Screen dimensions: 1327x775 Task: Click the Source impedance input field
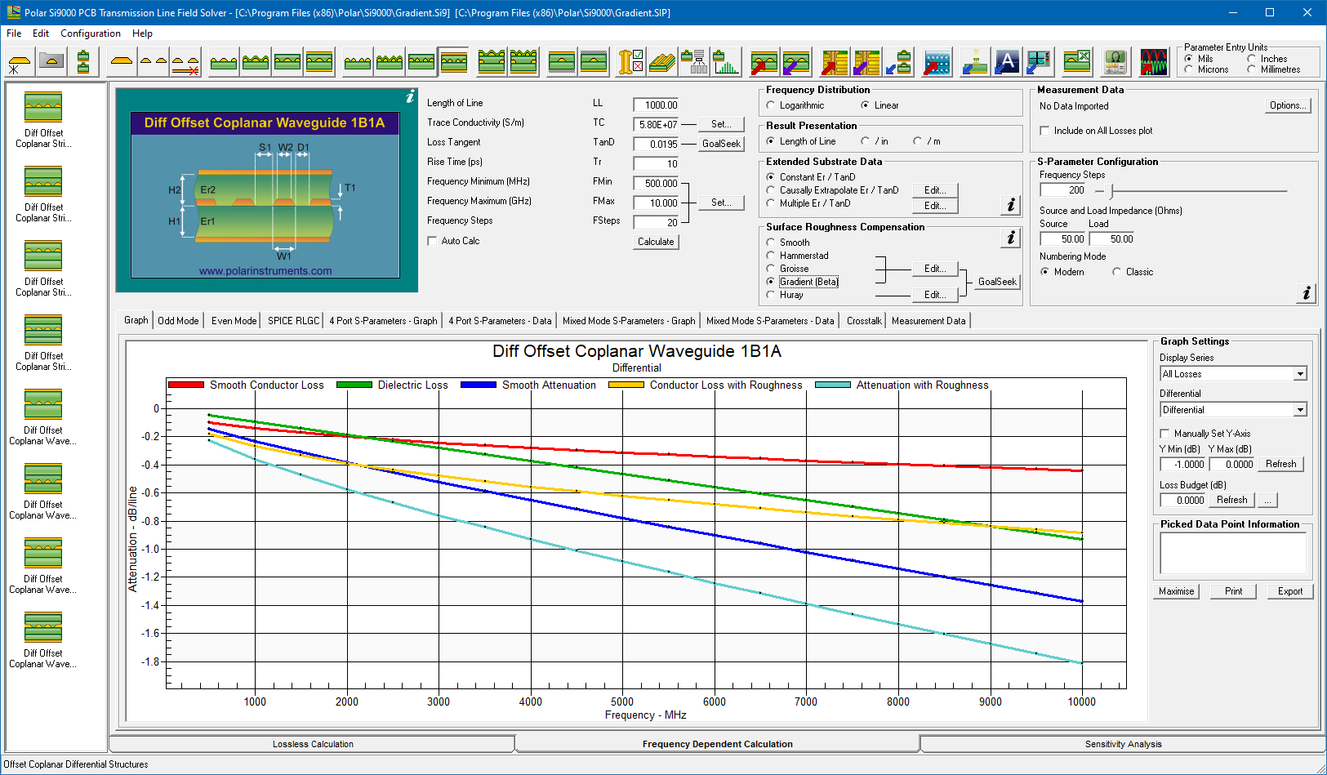point(1062,239)
